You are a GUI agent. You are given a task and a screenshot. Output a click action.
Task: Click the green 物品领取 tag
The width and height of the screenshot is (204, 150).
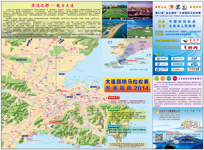114,110
